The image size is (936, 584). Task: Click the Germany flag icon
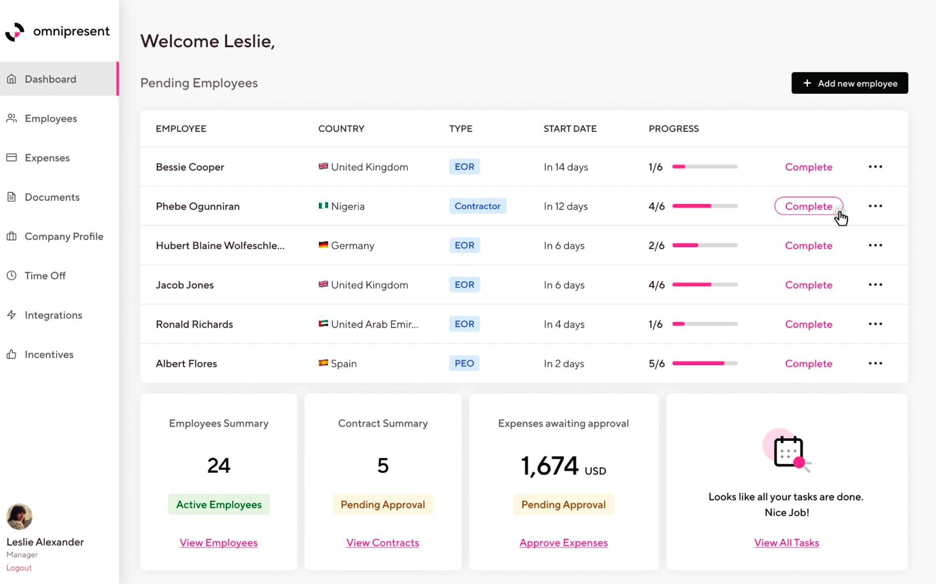[x=323, y=245]
